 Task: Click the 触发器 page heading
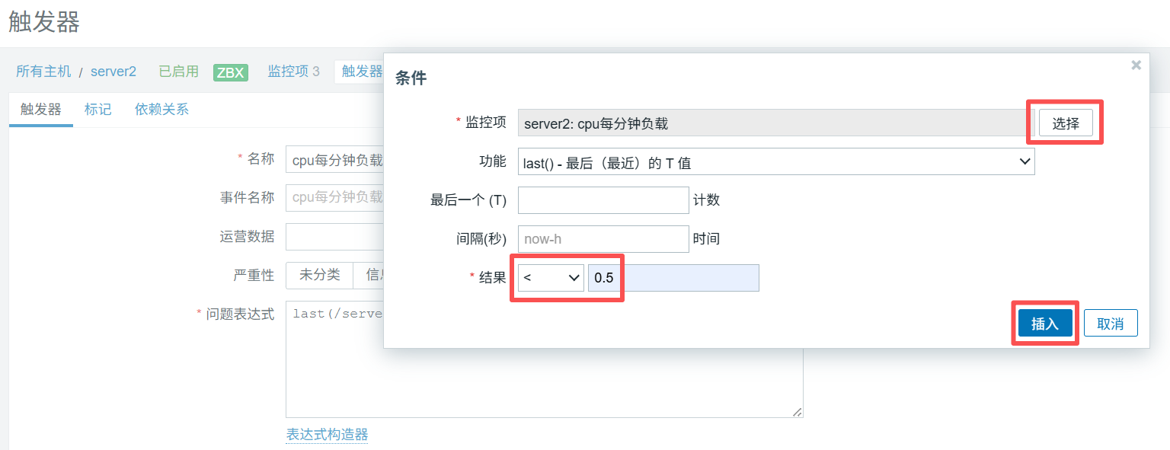pos(43,22)
